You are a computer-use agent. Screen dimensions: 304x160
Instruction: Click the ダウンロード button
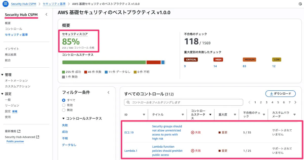280,94
